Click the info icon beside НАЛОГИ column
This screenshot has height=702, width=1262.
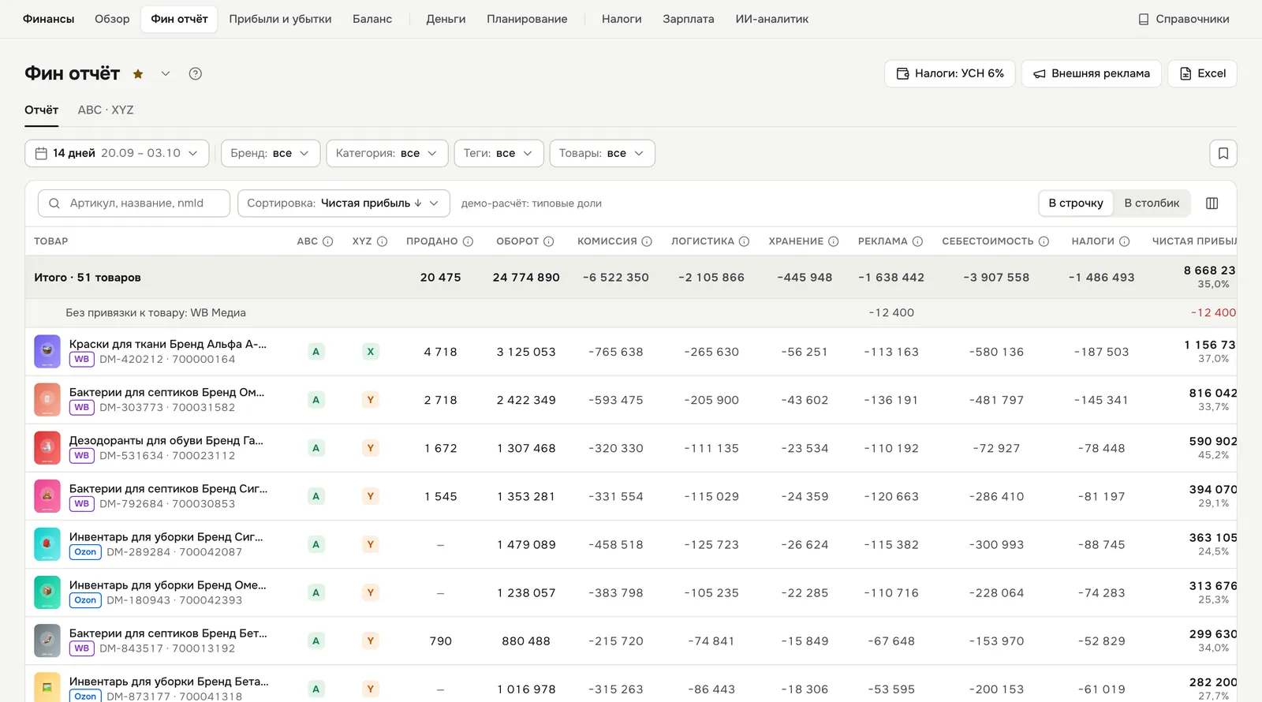(x=1125, y=241)
